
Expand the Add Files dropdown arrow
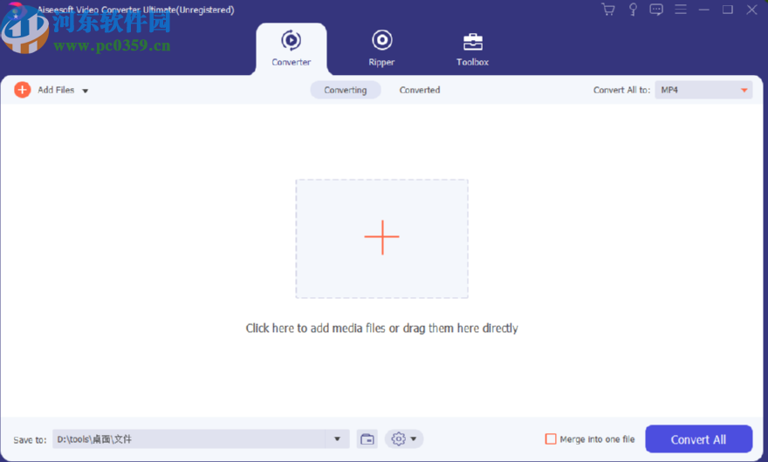point(86,91)
